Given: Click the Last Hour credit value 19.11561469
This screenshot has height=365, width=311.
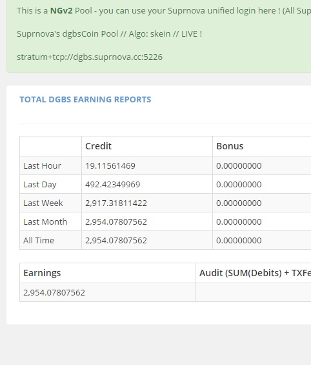Looking at the screenshot, I should (x=110, y=165).
